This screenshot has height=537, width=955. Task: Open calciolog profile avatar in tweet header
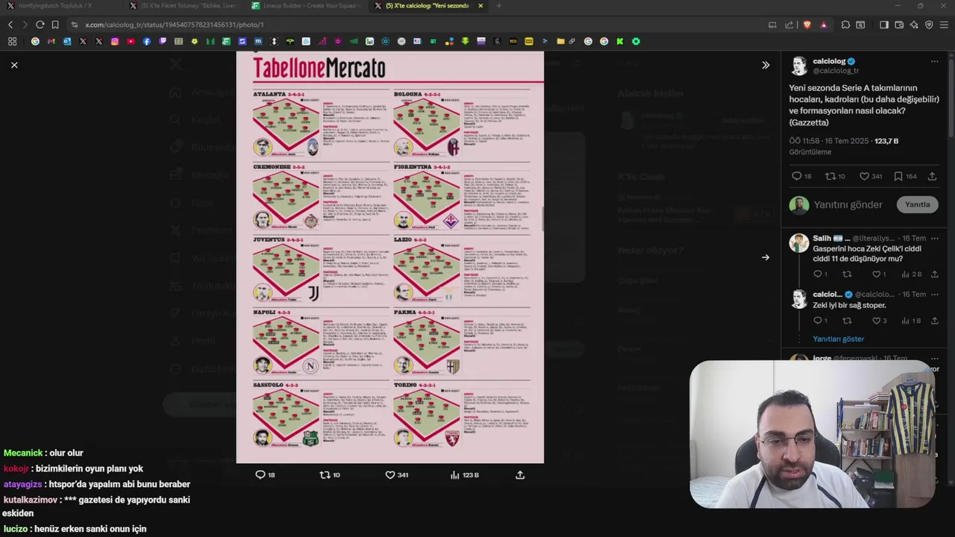[799, 66]
